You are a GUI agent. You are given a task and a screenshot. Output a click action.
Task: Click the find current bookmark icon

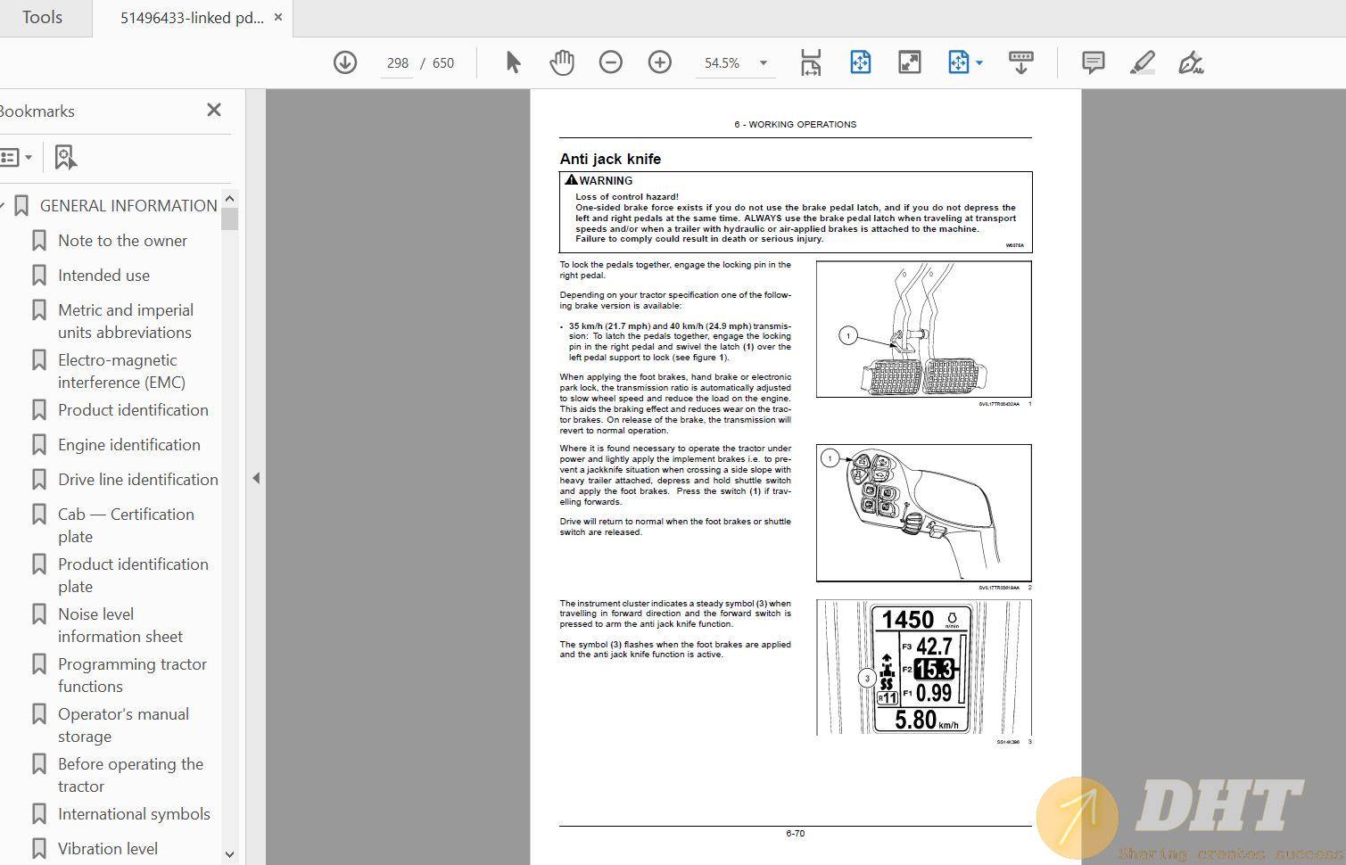66,158
